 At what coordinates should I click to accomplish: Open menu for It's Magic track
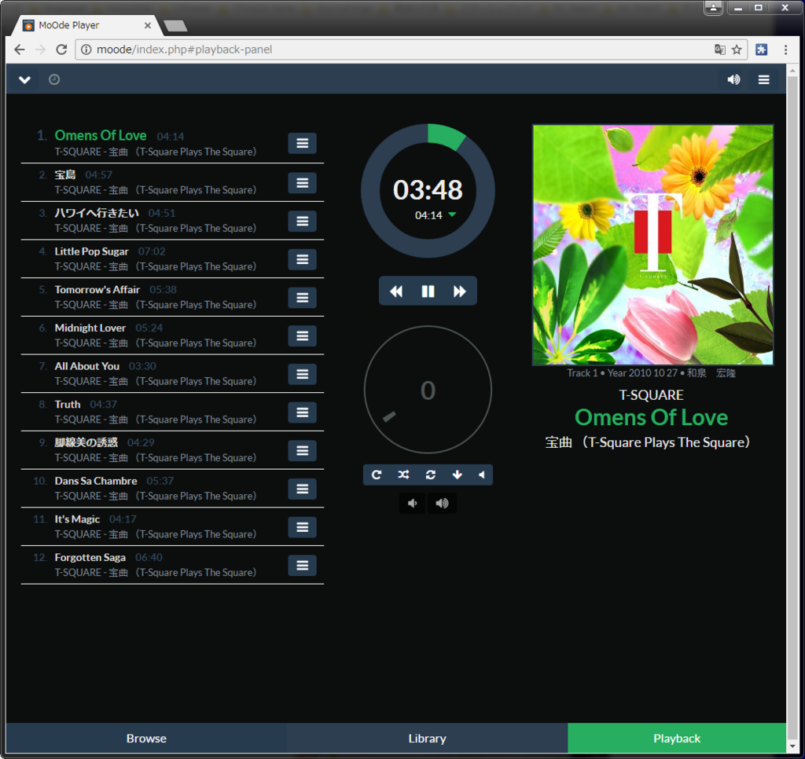point(302,527)
